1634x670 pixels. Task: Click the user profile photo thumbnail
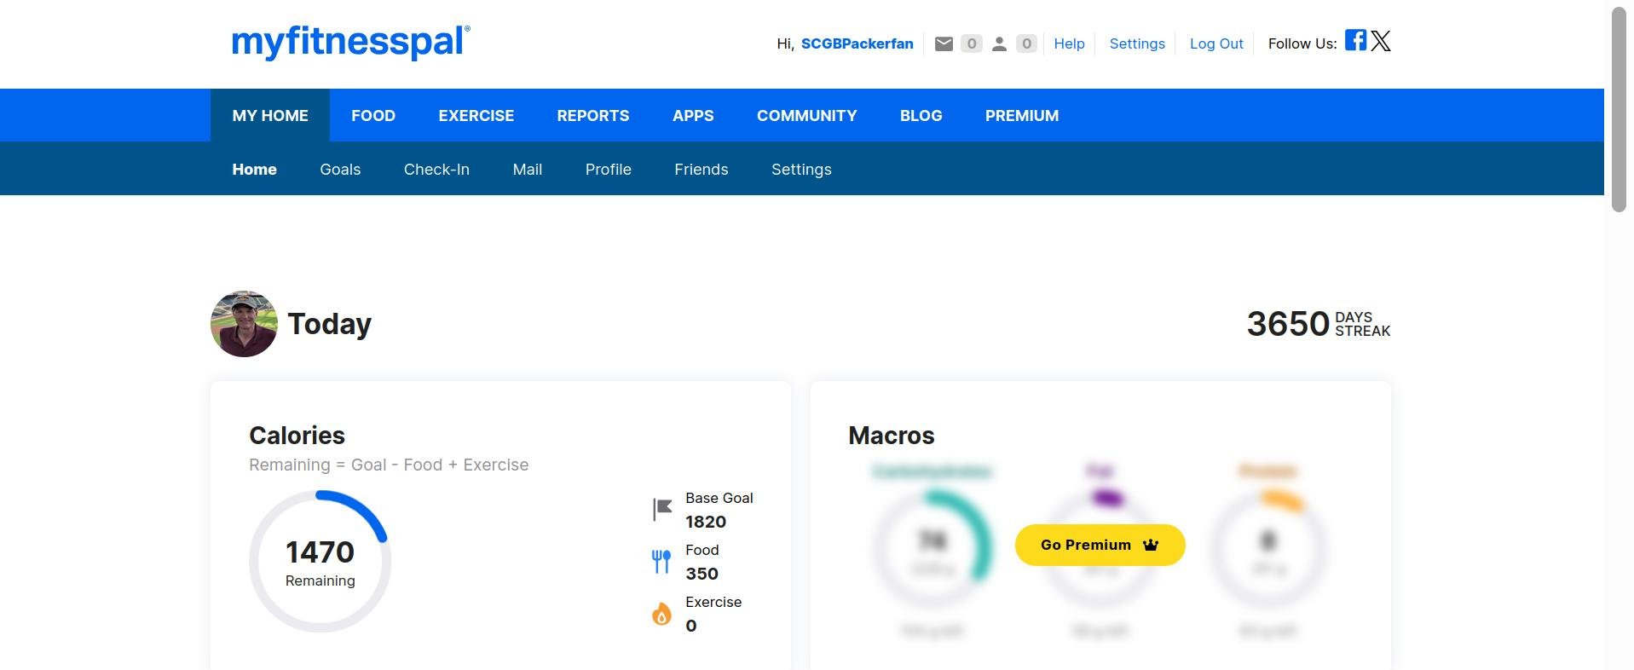[x=244, y=324]
